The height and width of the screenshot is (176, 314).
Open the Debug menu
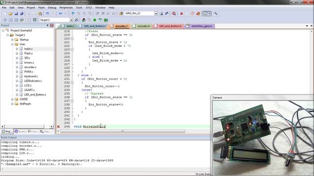pos(52,8)
